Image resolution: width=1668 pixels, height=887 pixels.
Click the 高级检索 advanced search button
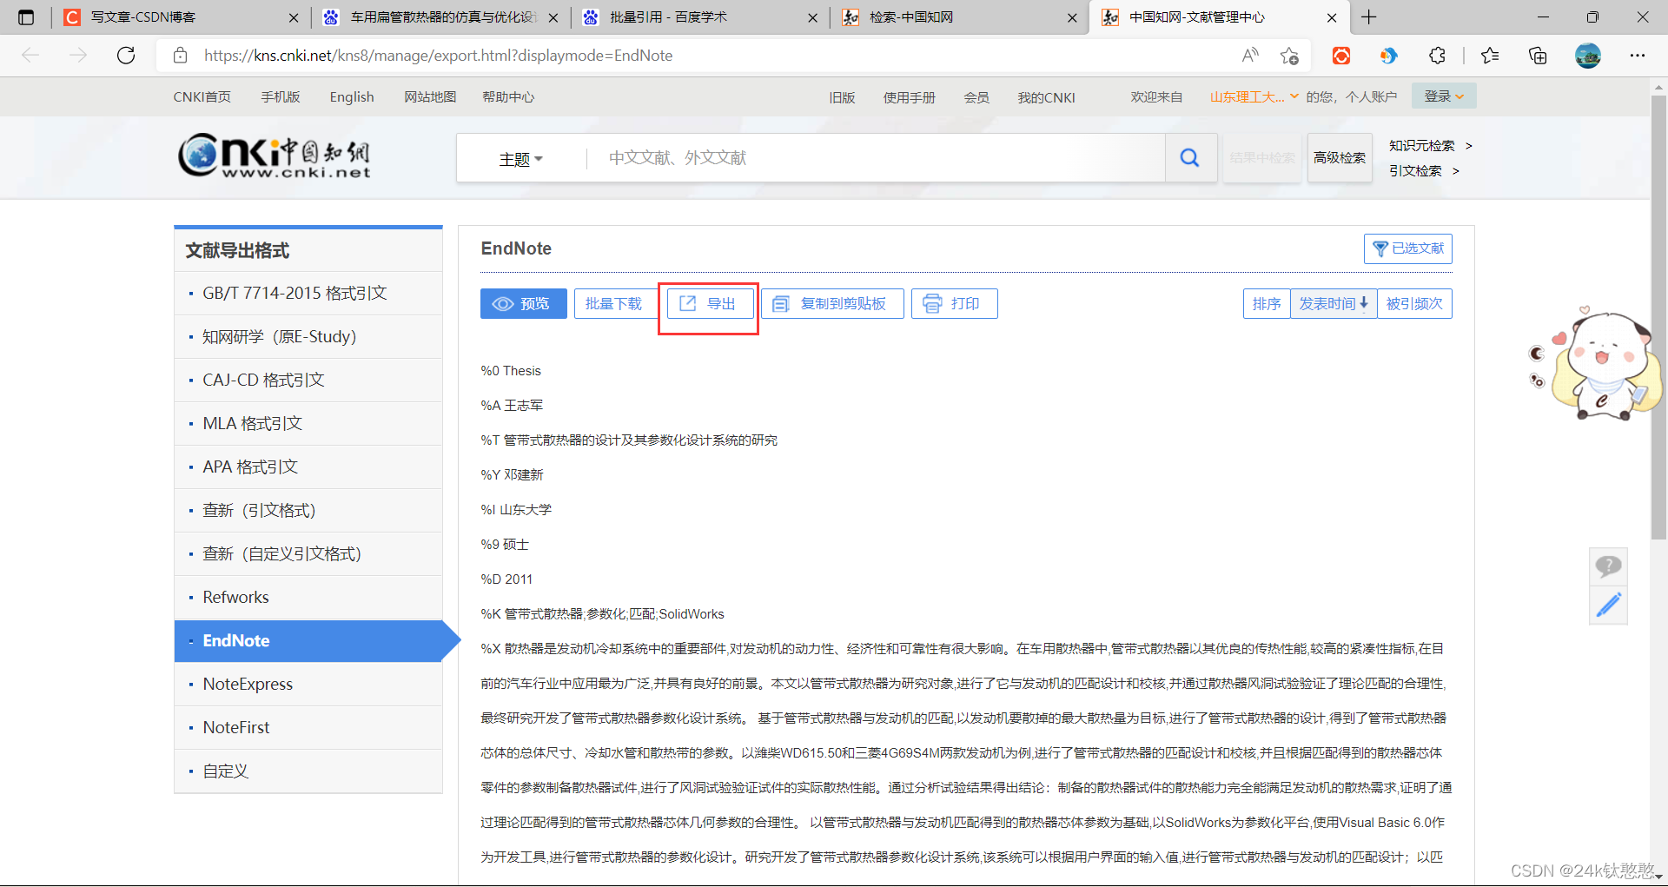point(1340,157)
